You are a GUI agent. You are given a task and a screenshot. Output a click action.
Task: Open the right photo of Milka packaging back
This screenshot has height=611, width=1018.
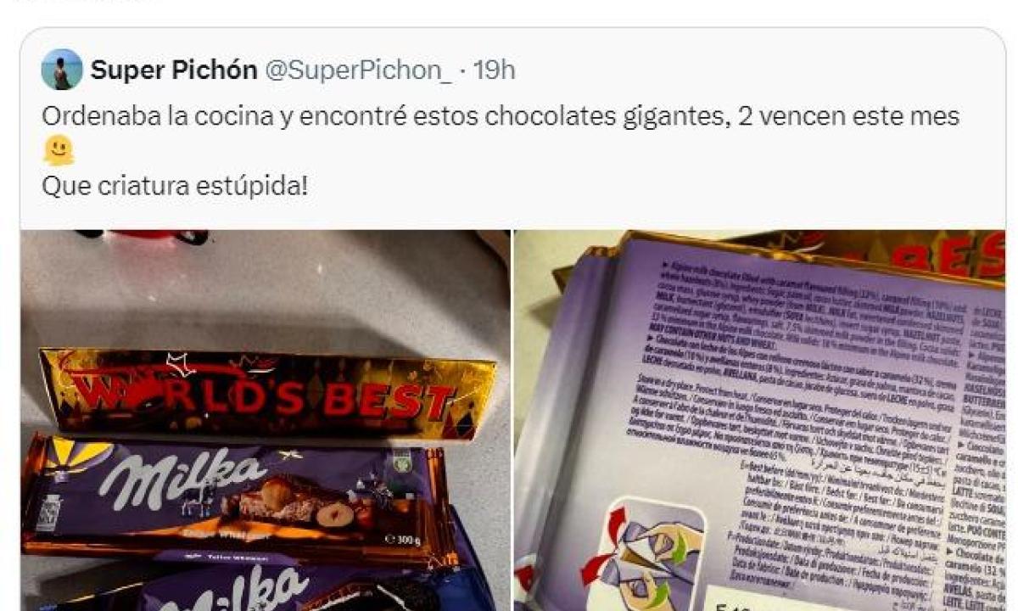(760, 420)
